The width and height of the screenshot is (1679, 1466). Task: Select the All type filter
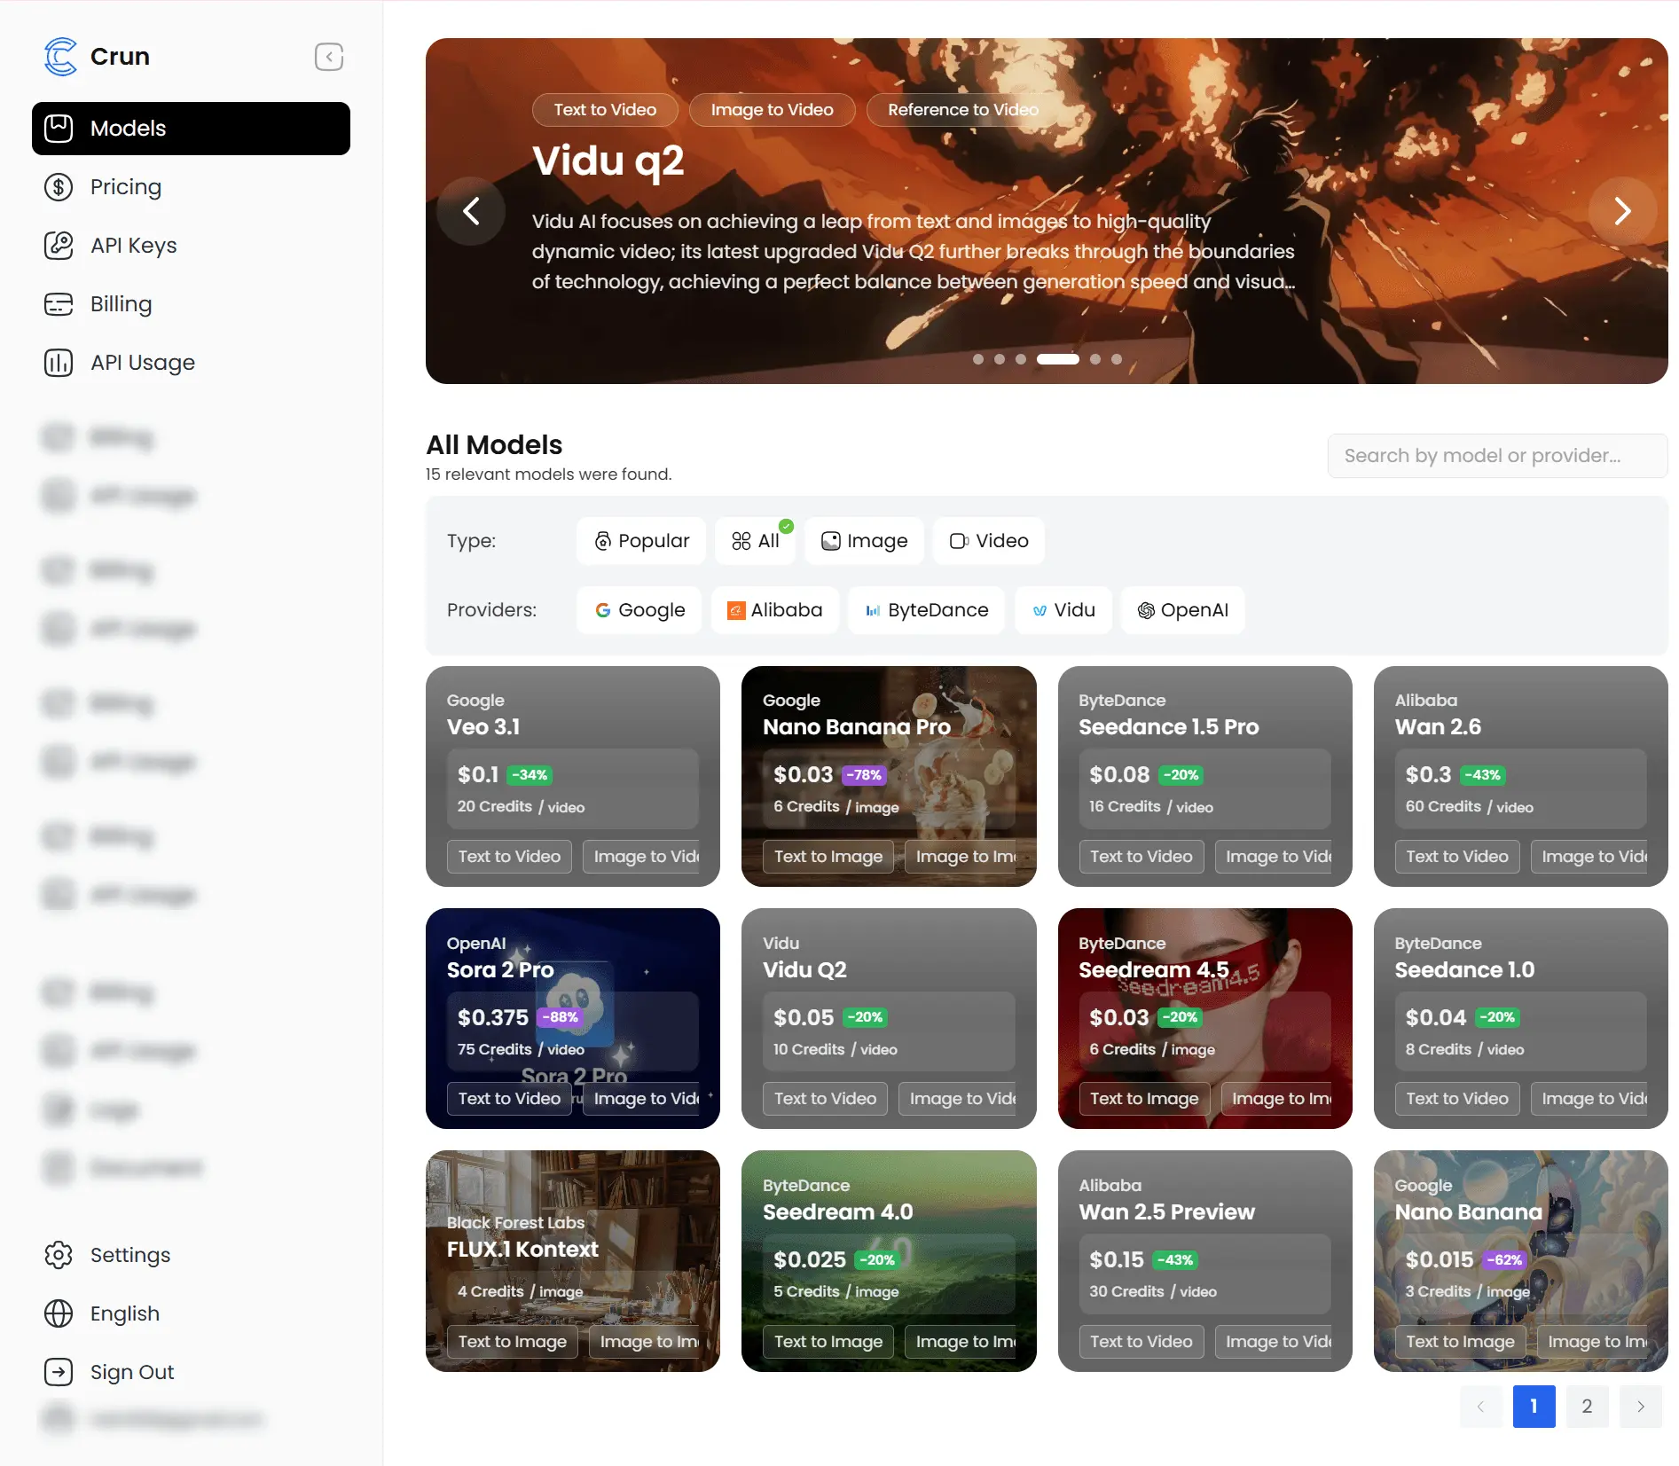click(755, 541)
